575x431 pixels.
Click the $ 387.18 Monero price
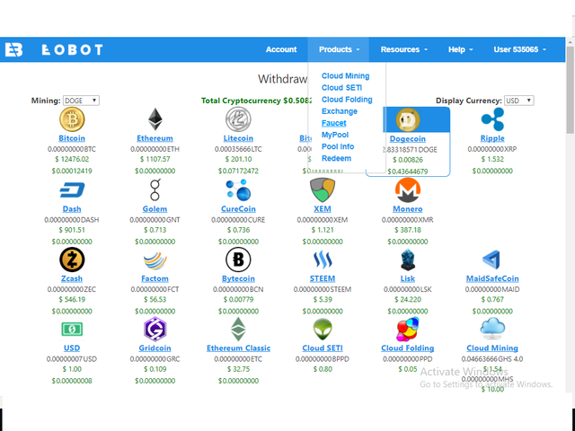point(408,230)
